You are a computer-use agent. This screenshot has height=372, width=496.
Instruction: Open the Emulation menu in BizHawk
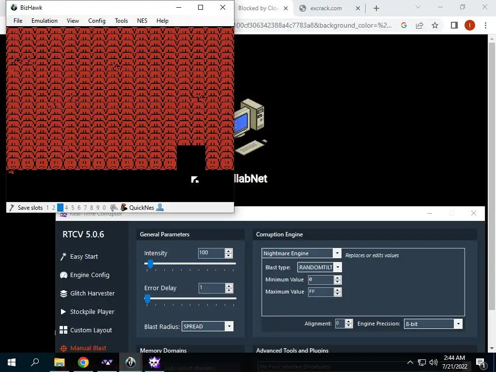44,20
